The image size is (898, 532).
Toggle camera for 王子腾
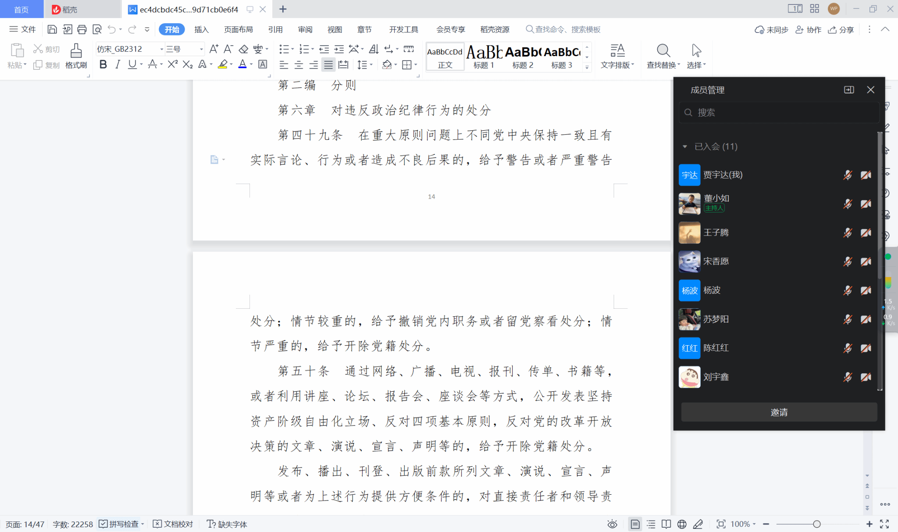(x=866, y=232)
